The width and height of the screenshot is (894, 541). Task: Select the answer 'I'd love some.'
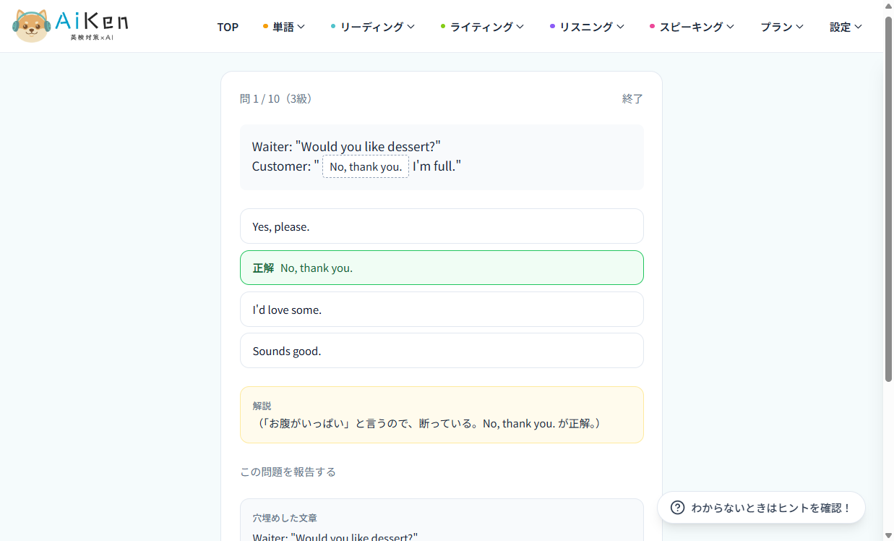coord(442,310)
